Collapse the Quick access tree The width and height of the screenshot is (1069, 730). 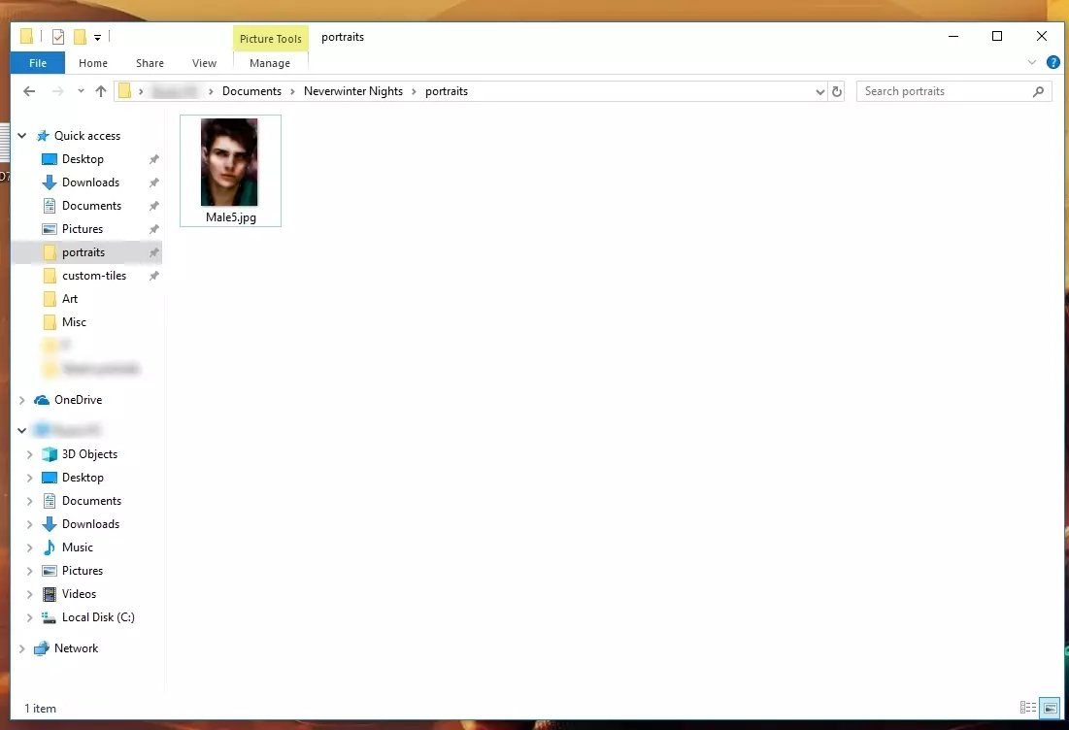tap(21, 136)
